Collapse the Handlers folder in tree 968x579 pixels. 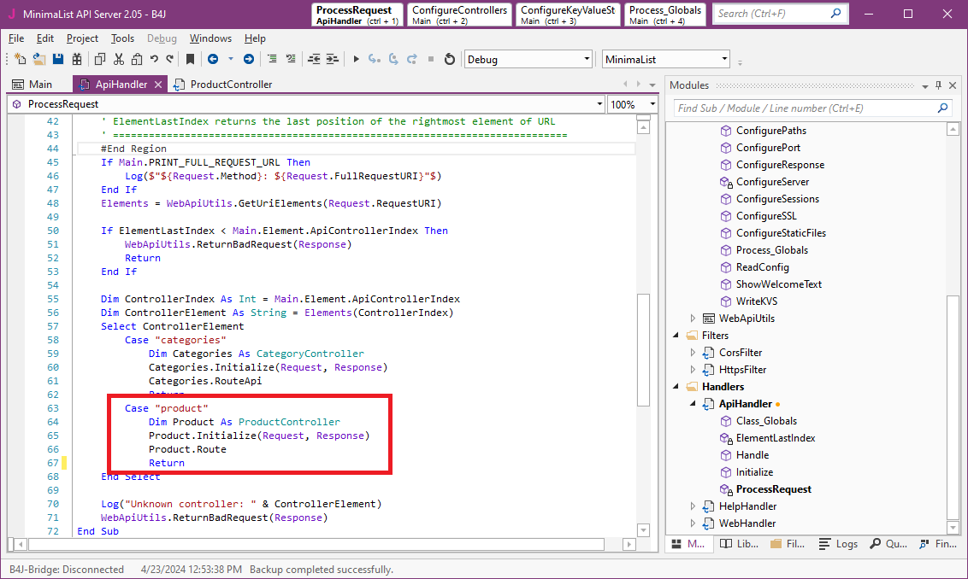pos(676,387)
